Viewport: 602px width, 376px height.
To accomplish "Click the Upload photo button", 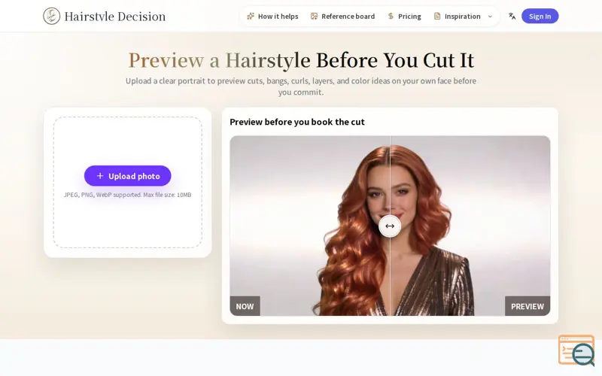I will pyautogui.click(x=127, y=176).
